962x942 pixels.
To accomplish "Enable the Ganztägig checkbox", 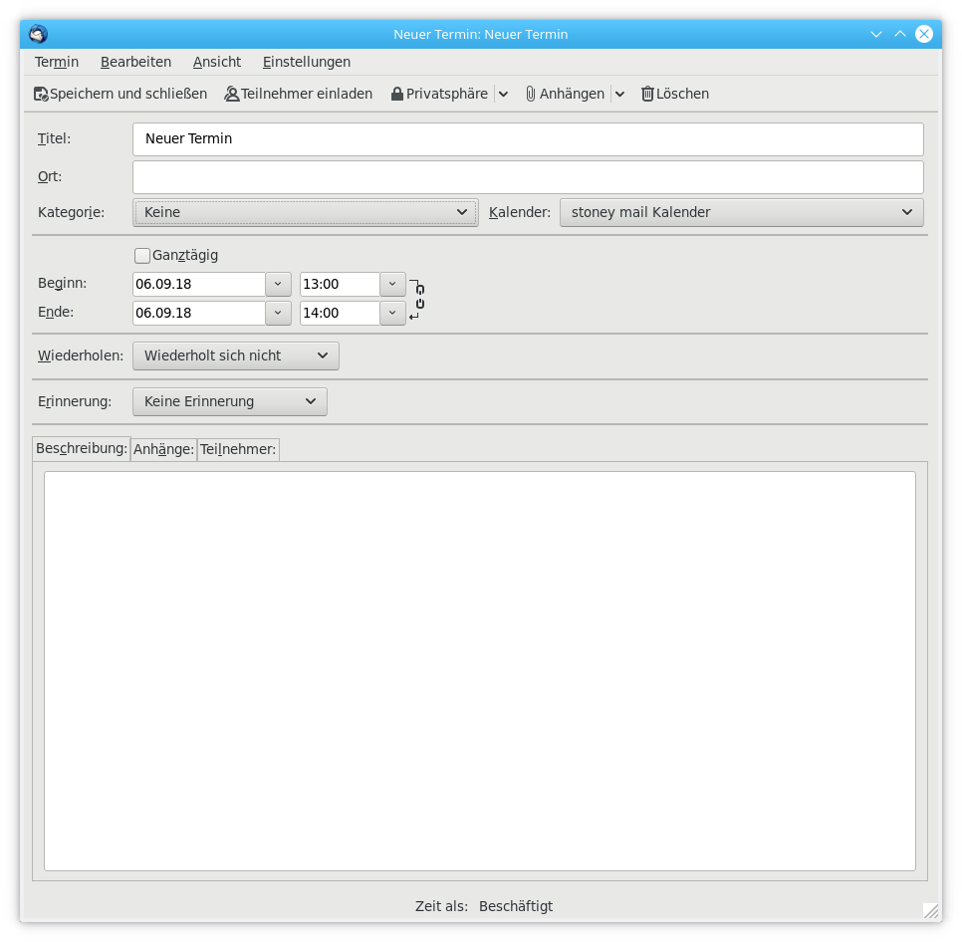I will pyautogui.click(x=142, y=256).
